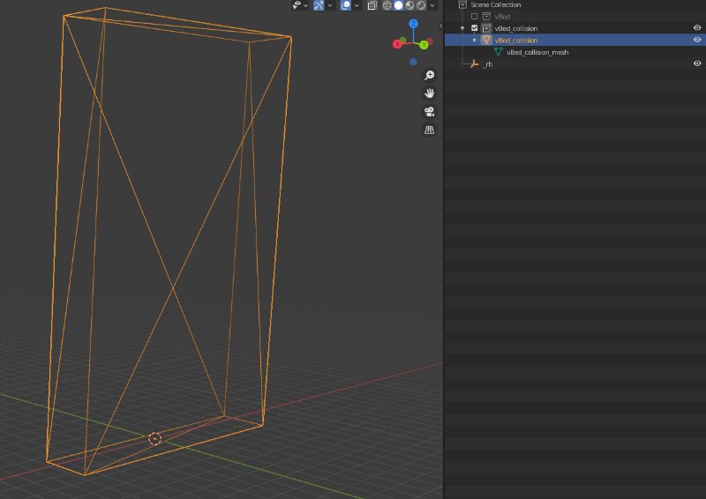
Task: Toggle camera view button
Action: [429, 111]
